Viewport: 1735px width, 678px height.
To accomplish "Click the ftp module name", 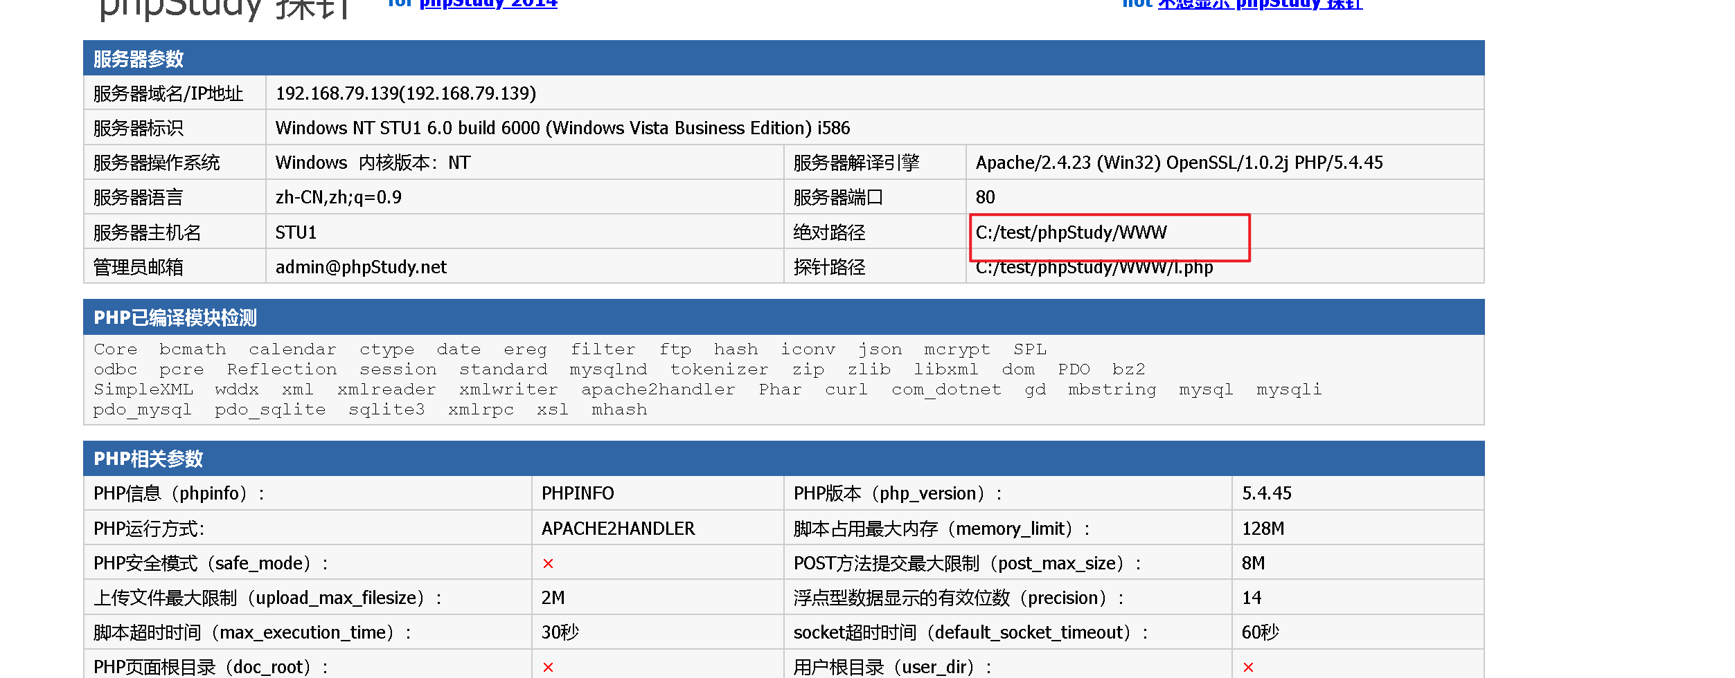I will pos(675,350).
